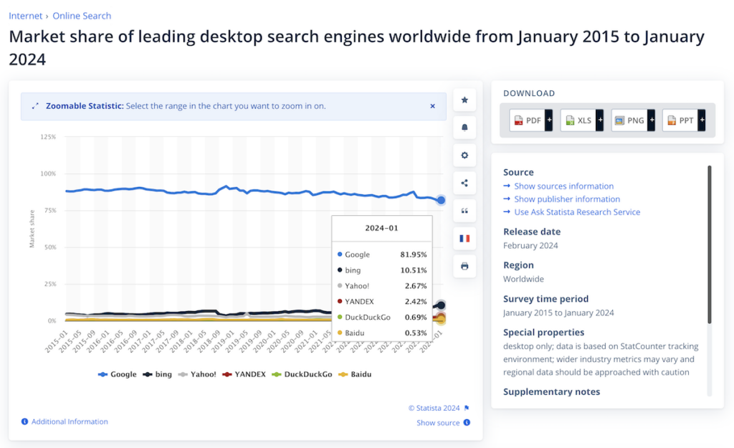The image size is (734, 448).
Task: Click the bell notification icon
Action: (464, 128)
